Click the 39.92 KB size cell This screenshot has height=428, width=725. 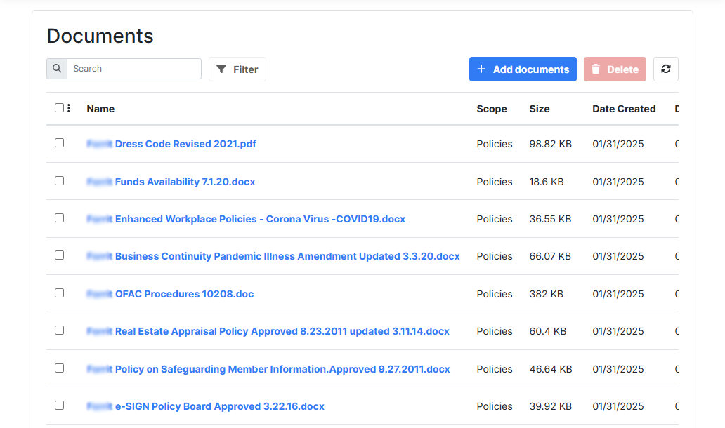(x=551, y=406)
